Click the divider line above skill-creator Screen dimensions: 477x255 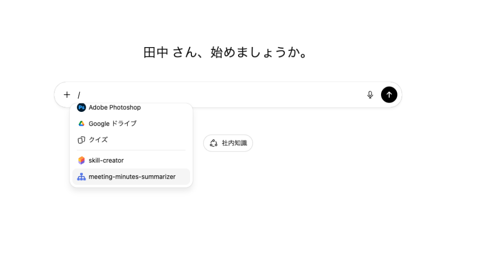(131, 150)
